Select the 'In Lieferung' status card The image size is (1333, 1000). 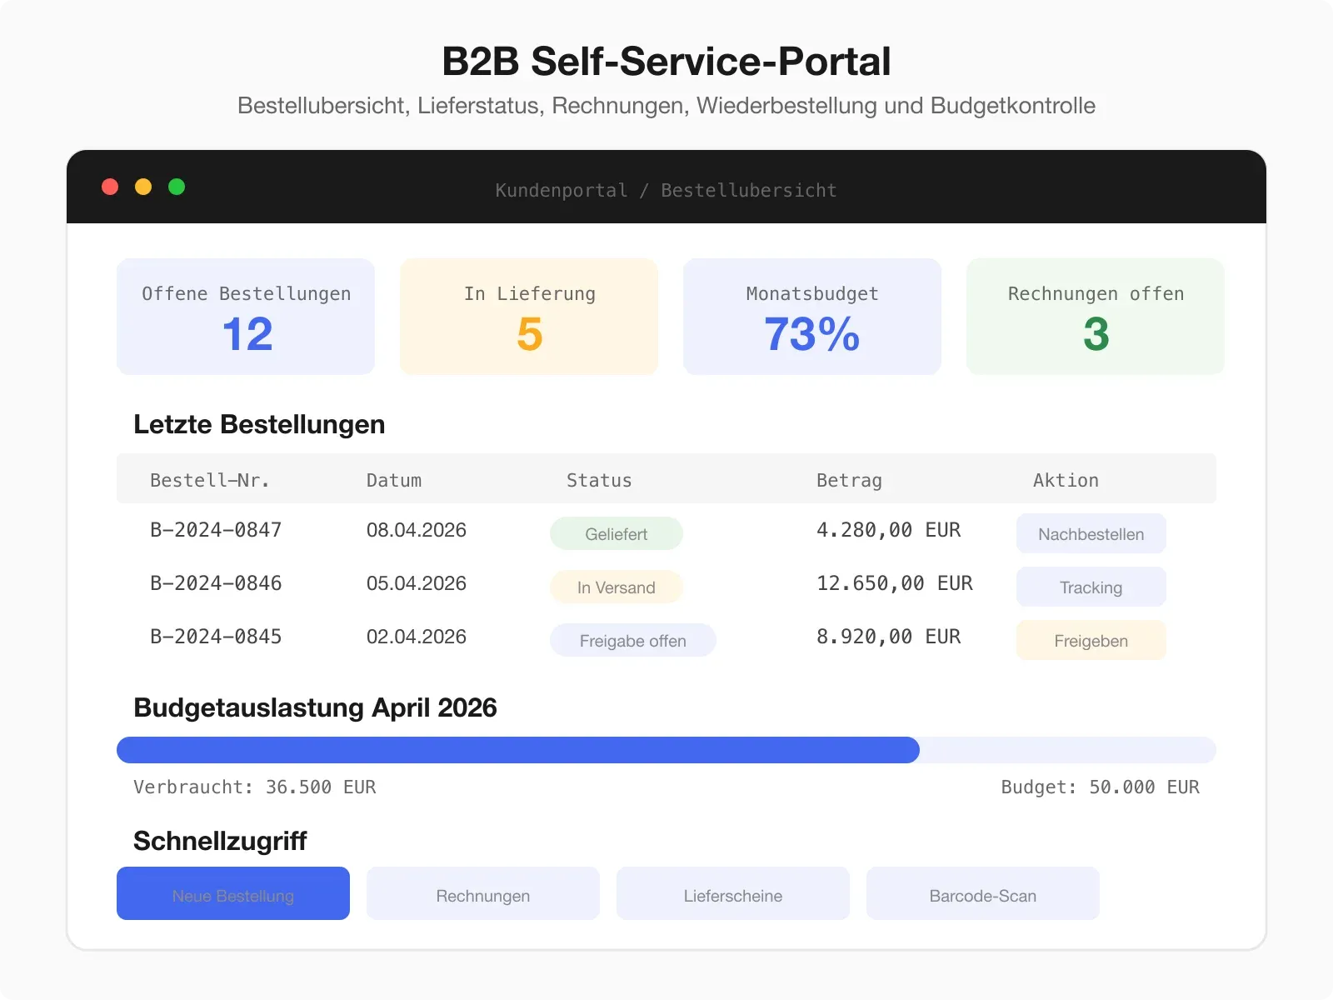pos(529,317)
